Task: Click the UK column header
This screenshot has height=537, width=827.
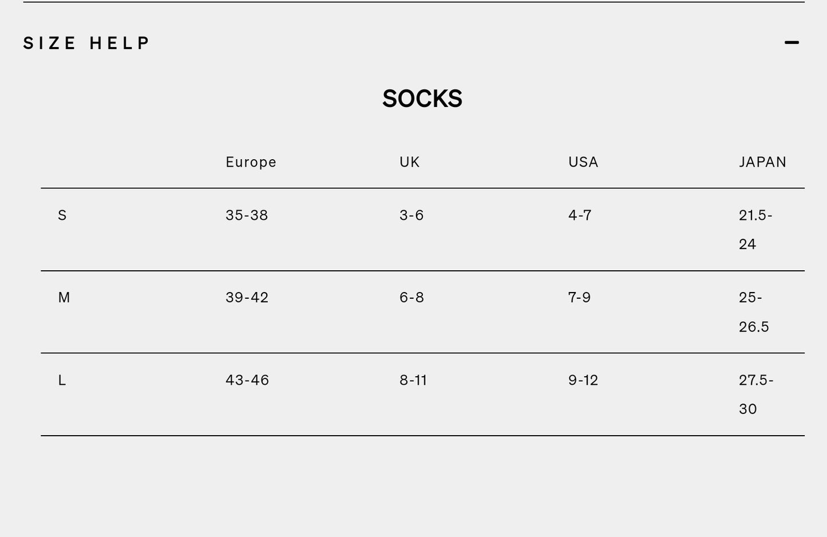Action: [409, 162]
